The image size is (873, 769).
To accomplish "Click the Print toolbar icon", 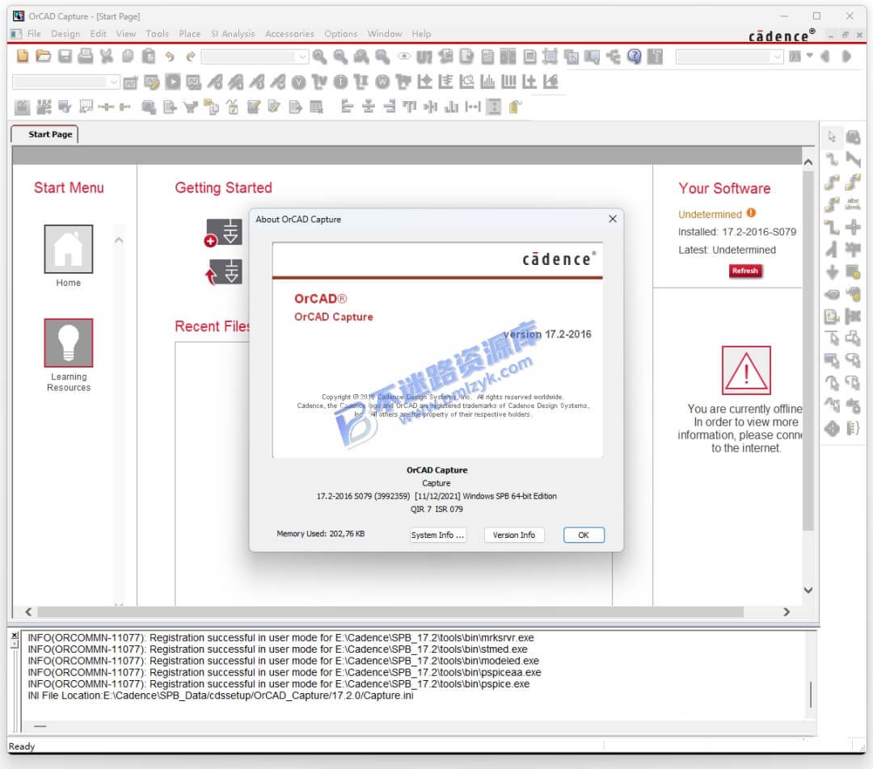I will 86,57.
